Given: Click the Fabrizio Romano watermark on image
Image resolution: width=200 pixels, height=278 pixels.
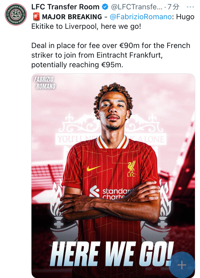Looking at the screenshot, I should tap(45, 83).
